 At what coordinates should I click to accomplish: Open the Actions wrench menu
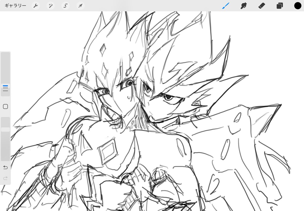click(x=36, y=6)
